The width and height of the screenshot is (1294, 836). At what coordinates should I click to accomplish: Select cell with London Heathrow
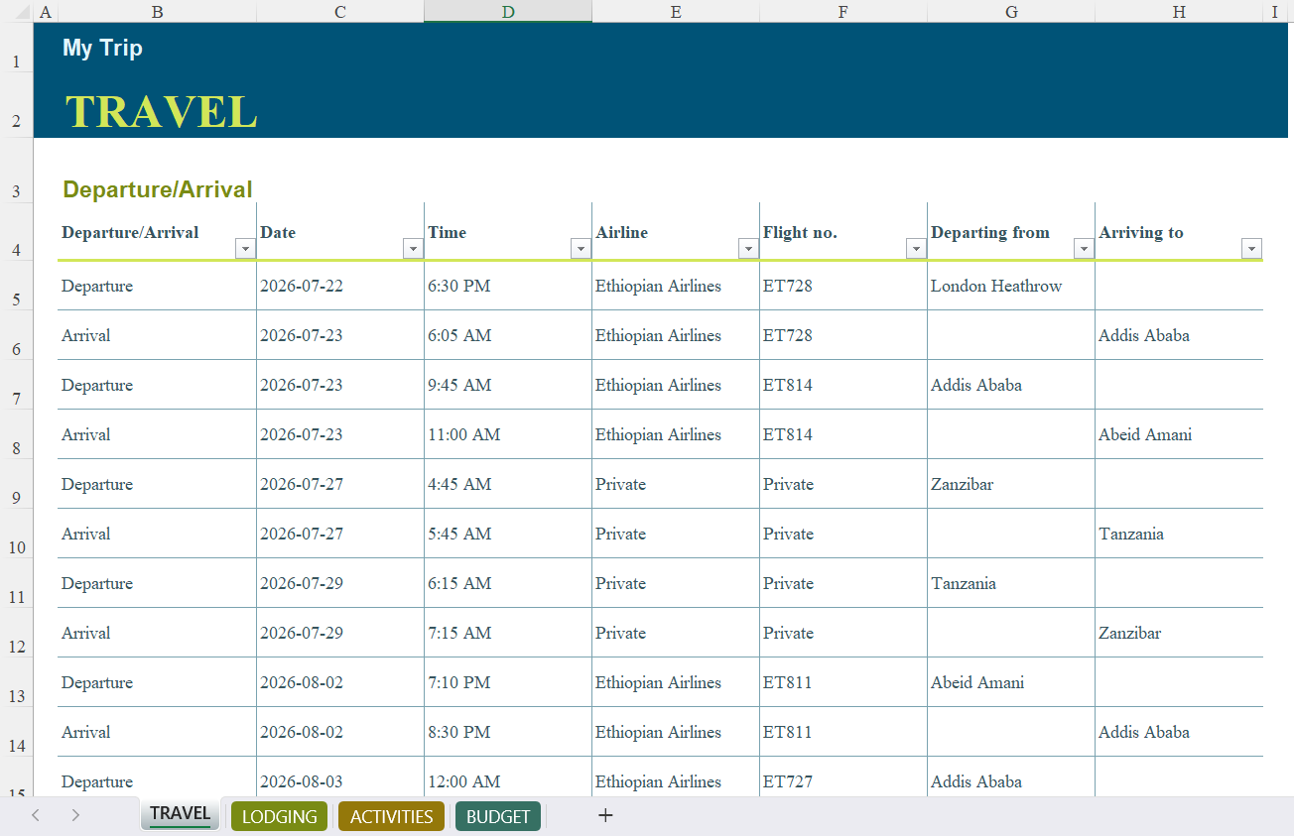tap(1011, 287)
